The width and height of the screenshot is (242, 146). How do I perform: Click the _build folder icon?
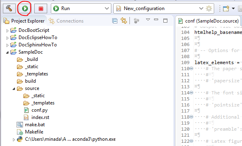click(20, 59)
